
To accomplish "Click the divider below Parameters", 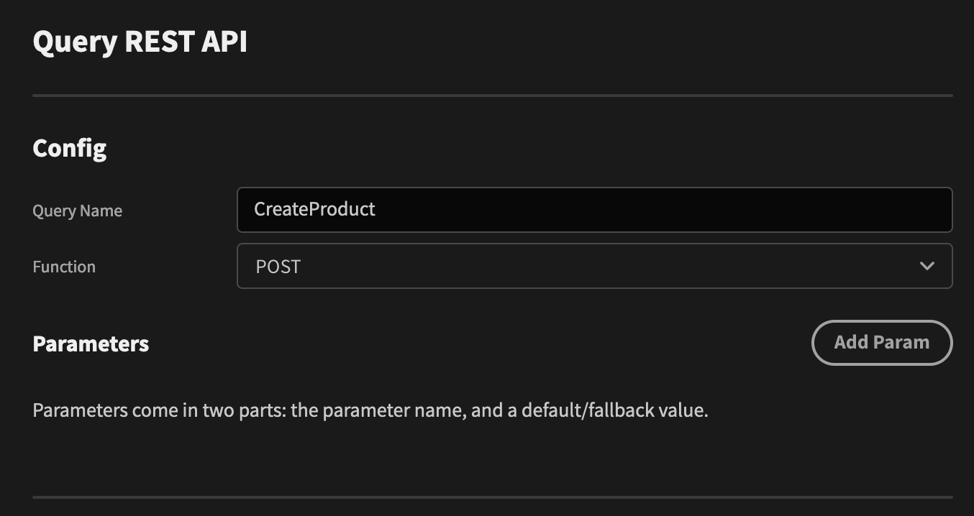I will (x=491, y=496).
